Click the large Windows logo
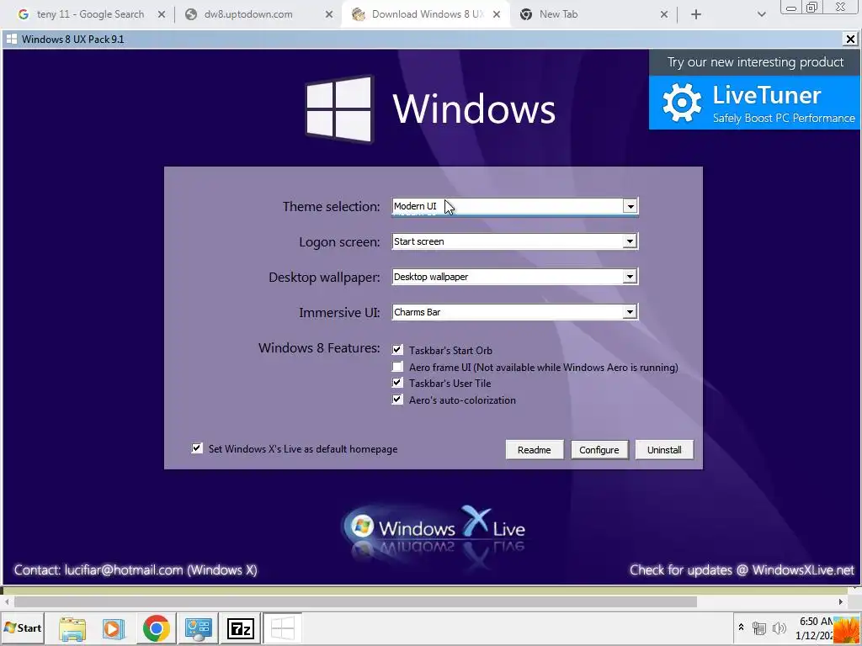 [x=339, y=109]
